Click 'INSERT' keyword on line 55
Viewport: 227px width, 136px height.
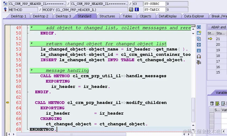(49, 60)
